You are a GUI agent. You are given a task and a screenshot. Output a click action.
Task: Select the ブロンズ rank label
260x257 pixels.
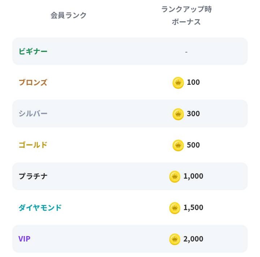(x=33, y=83)
